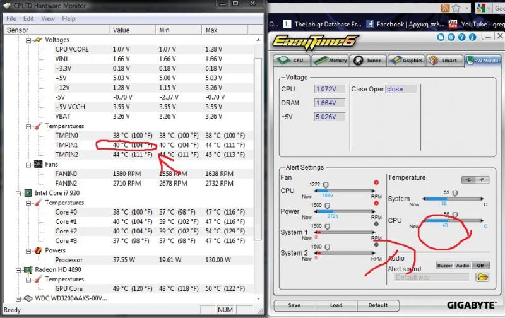The image size is (505, 318).
Task: Switch temperature unit to °F
Action: [482, 180]
